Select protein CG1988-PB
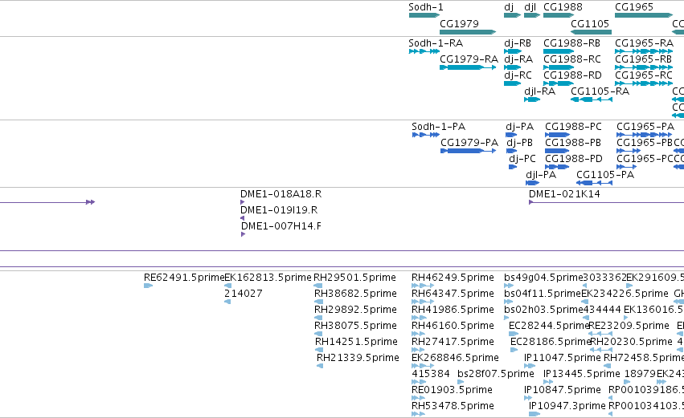 coord(557,151)
